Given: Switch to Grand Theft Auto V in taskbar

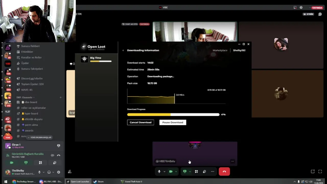Looking at the screenshot, I should (x=132, y=182).
